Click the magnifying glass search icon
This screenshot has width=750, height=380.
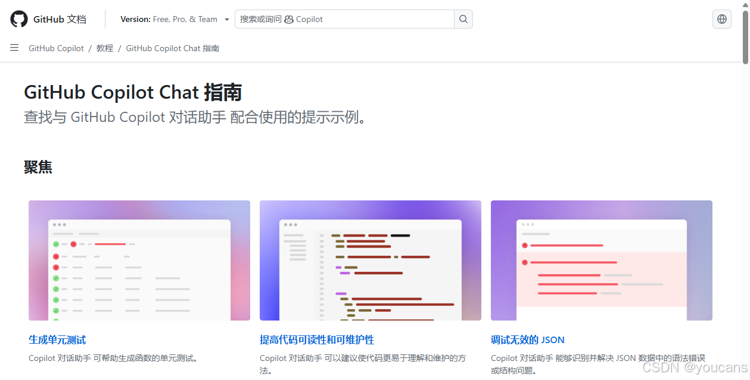point(463,18)
